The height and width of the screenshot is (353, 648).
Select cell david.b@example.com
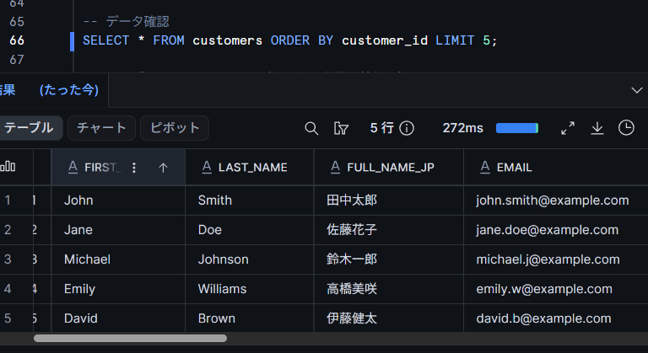coord(556,318)
